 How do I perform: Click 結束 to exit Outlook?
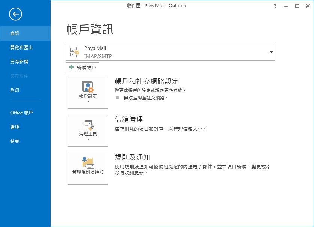pyautogui.click(x=25, y=141)
